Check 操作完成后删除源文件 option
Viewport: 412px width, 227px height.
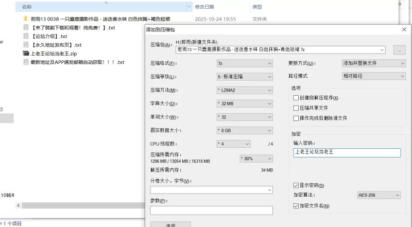coord(296,118)
